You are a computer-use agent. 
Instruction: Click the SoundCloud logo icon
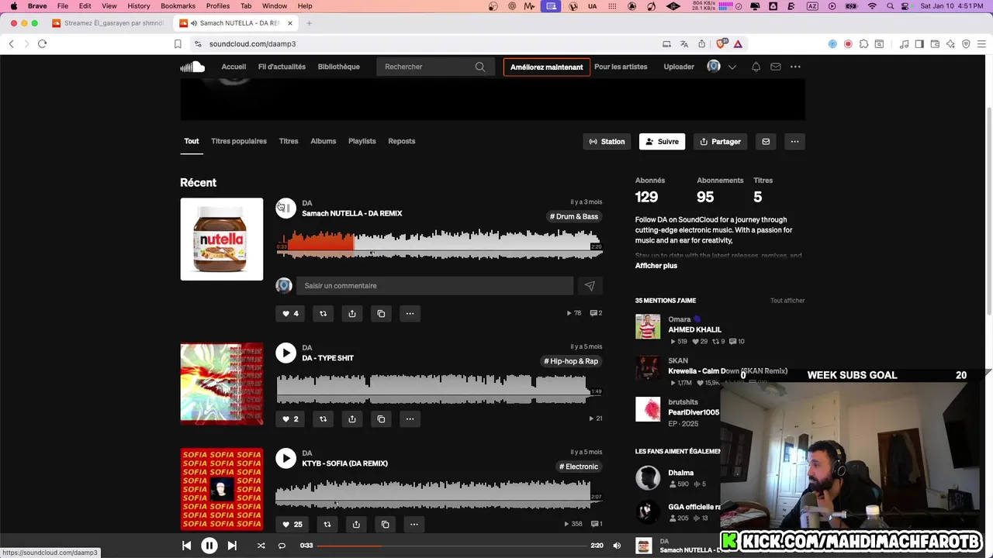192,67
